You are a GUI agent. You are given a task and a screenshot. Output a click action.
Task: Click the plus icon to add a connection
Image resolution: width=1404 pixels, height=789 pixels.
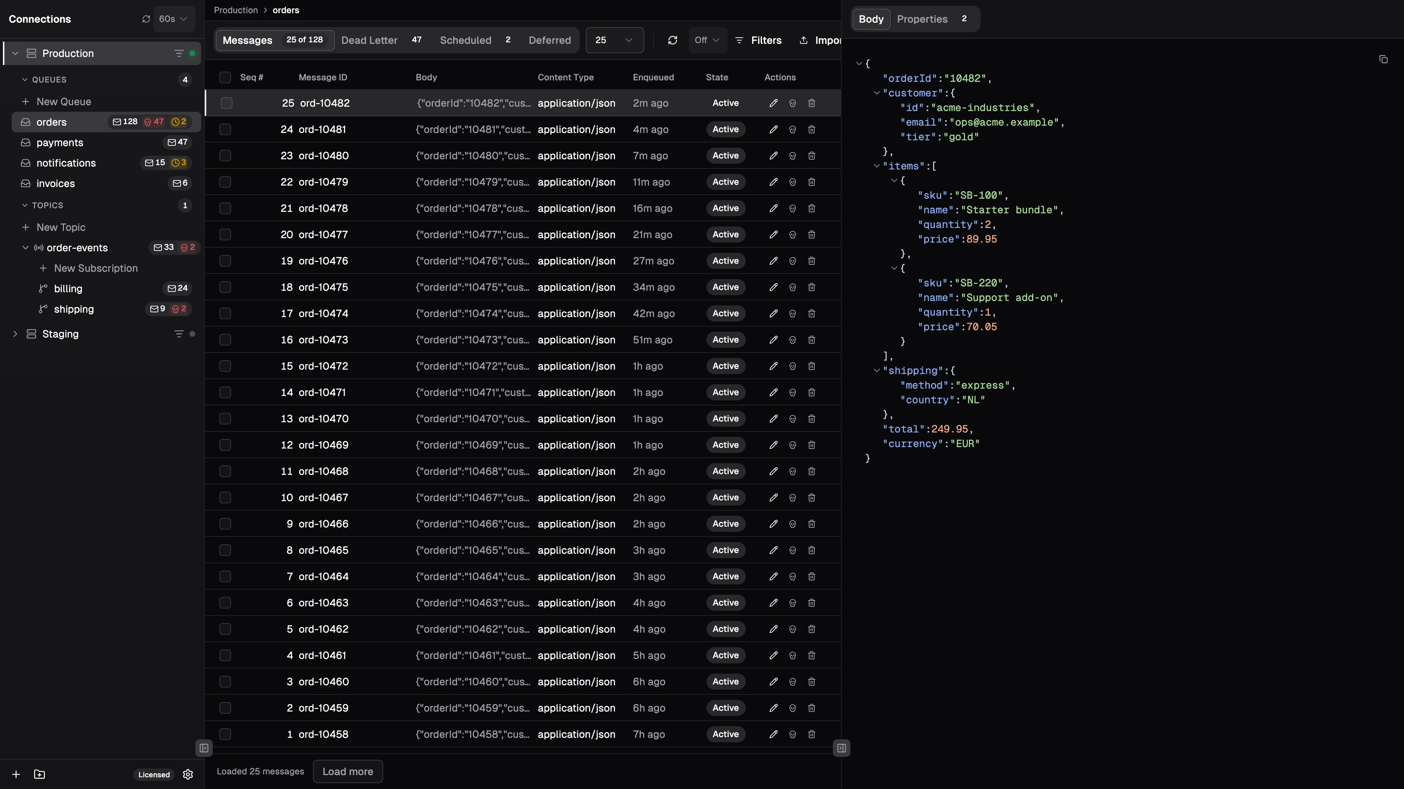(x=16, y=774)
